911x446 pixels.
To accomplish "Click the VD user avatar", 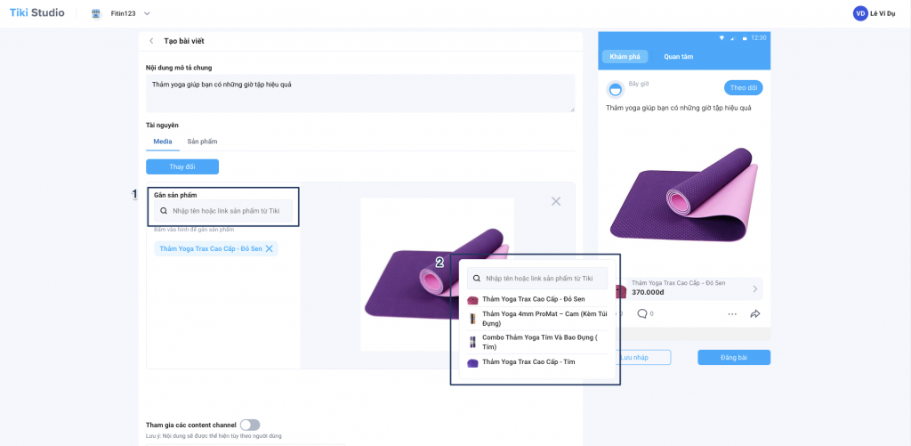I will 860,13.
